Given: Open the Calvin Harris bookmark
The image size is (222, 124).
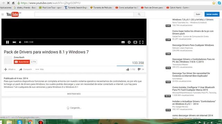Looking at the screenshot, I should [x=178, y=8].
